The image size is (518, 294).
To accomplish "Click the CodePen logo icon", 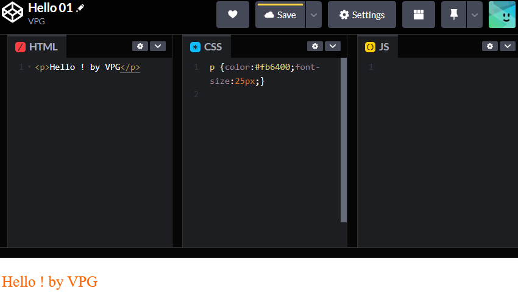I will 13,14.
